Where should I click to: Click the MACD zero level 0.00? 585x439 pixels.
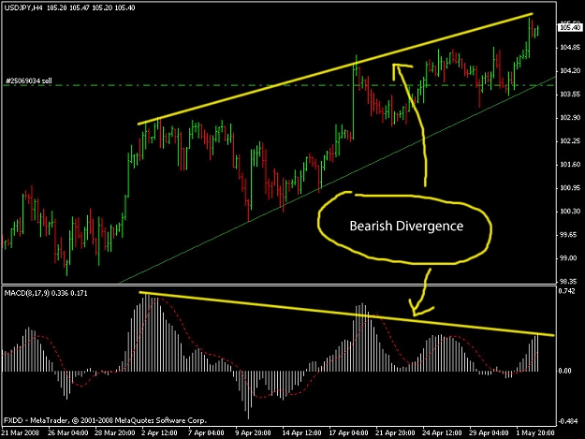[565, 371]
